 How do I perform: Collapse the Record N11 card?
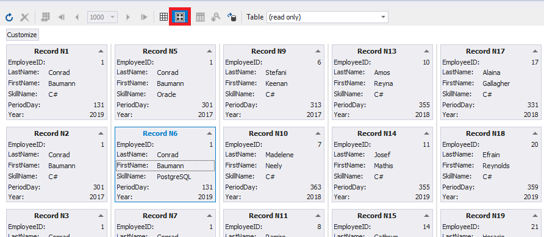click(318, 216)
